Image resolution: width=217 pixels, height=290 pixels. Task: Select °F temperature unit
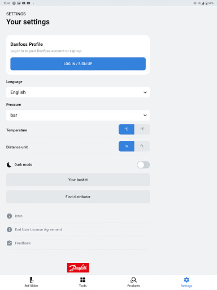[x=142, y=129]
